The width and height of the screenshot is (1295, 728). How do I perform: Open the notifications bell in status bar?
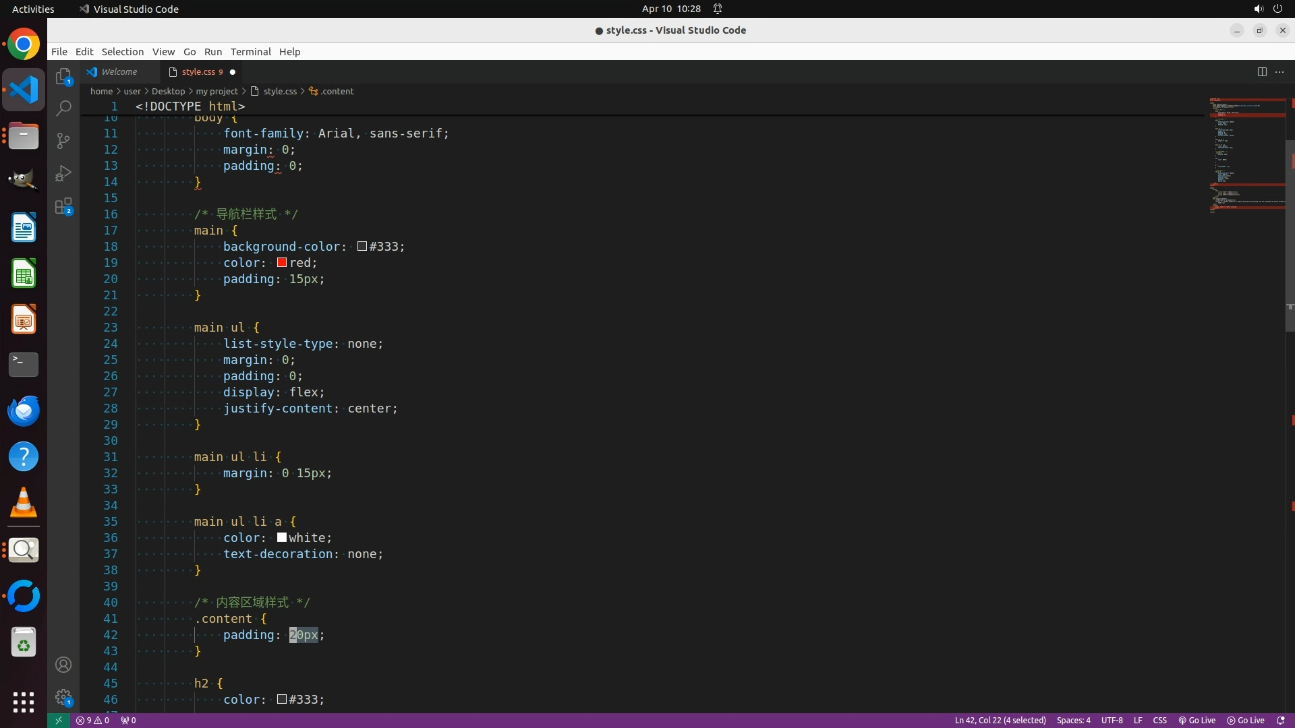coord(1280,721)
